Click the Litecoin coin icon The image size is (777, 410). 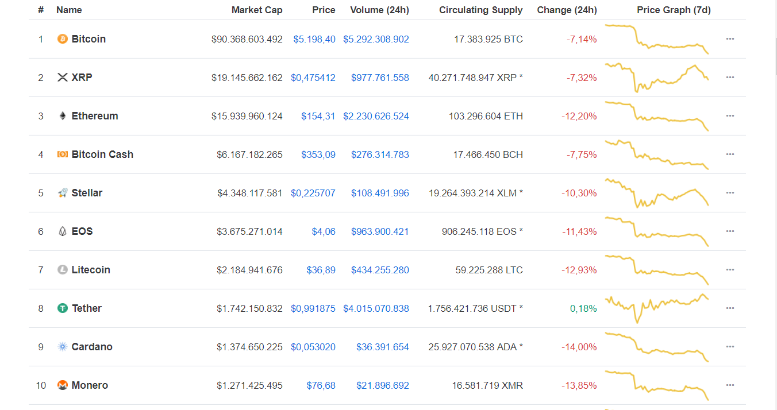tap(61, 269)
